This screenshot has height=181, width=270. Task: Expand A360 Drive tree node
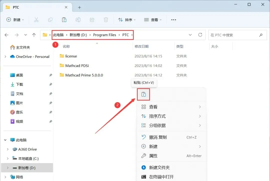(7, 149)
